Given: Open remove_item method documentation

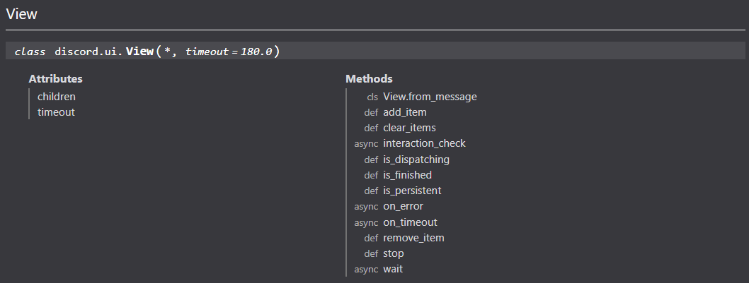Looking at the screenshot, I should [413, 238].
